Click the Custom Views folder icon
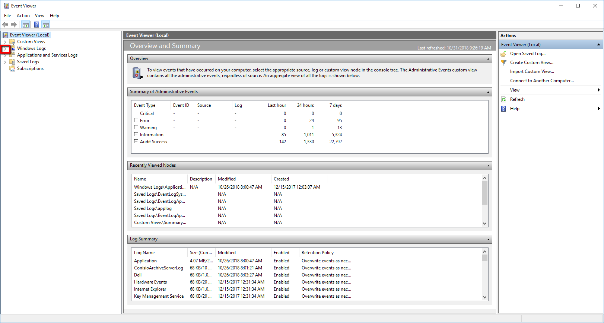Viewport: 604px width, 323px height. [x=12, y=42]
